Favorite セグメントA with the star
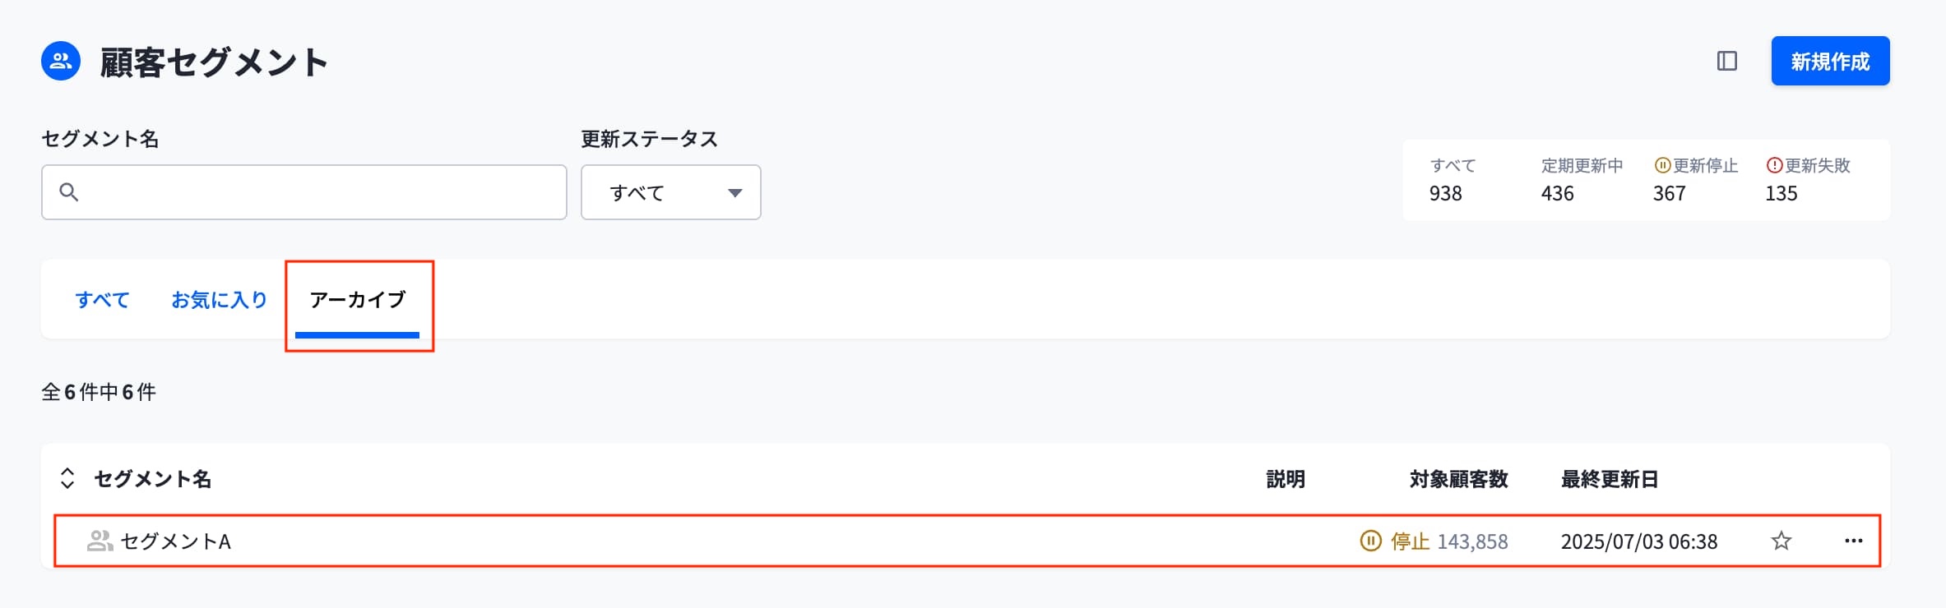1946x608 pixels. point(1781,541)
